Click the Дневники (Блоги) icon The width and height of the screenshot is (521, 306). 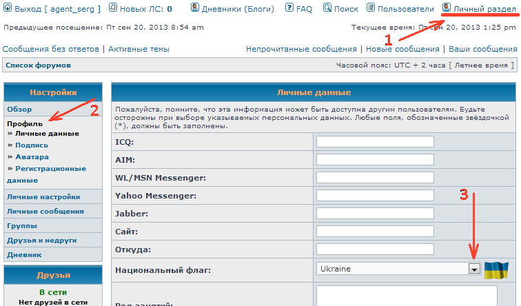tap(195, 9)
